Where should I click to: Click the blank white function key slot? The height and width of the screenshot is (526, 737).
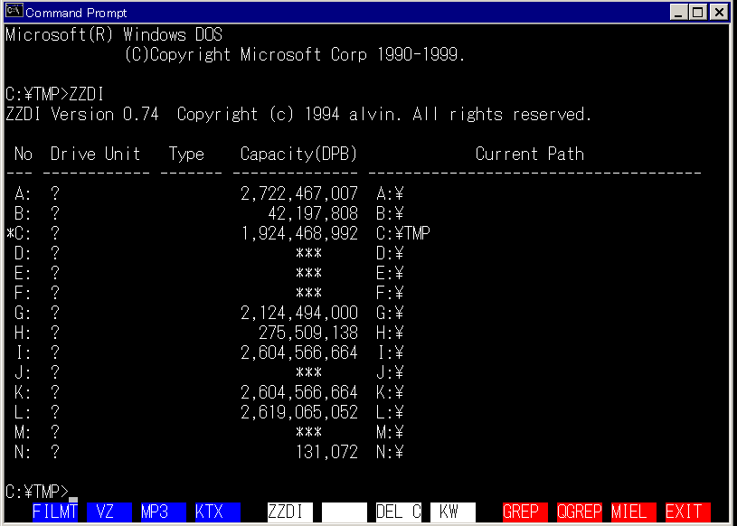(344, 512)
